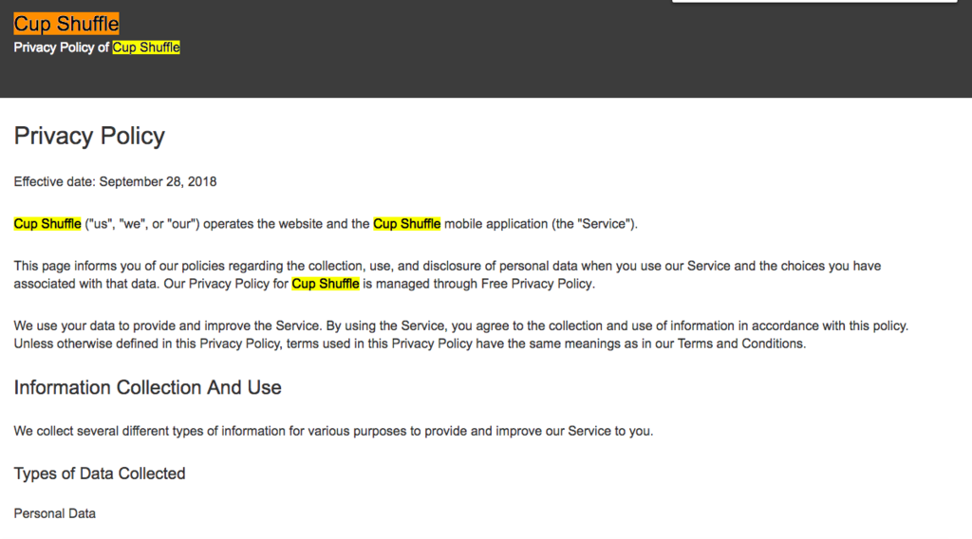Screen dimensions: 972x539
Task: Click the sentence starting 'We collect several different types'
Action: pyautogui.click(x=333, y=431)
